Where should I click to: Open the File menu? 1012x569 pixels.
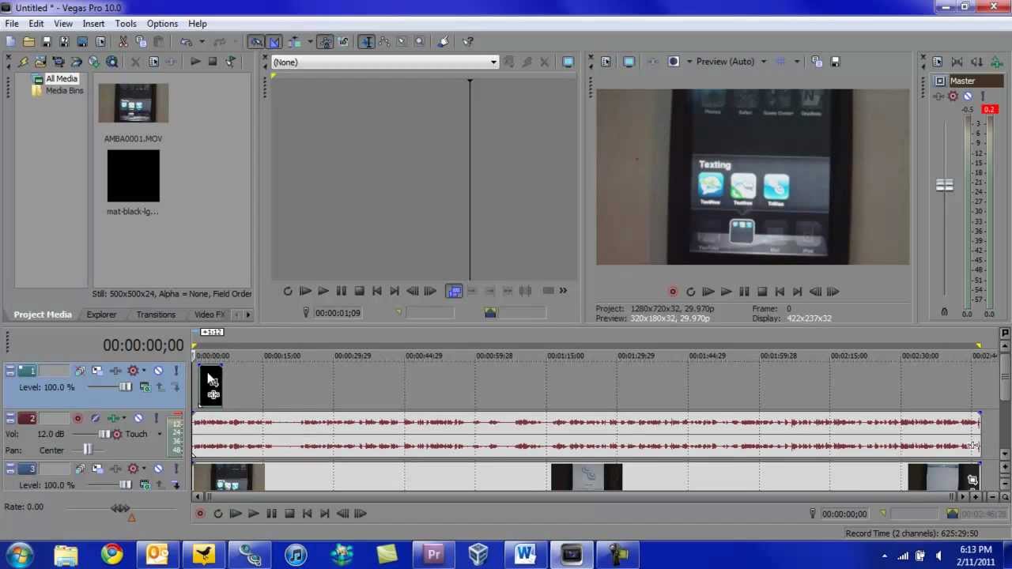[12, 24]
